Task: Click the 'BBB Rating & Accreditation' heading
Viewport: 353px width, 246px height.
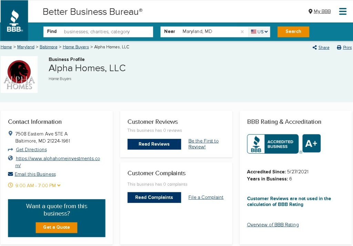Action: (x=284, y=122)
